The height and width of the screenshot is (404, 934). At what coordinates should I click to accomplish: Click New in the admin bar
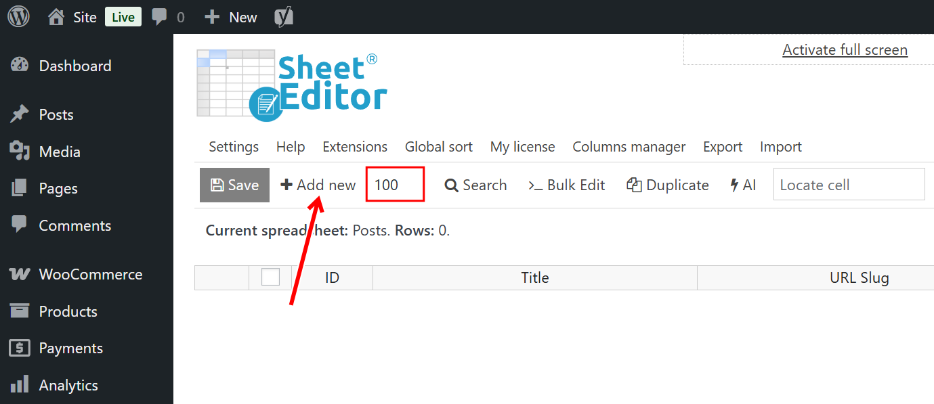pos(243,17)
